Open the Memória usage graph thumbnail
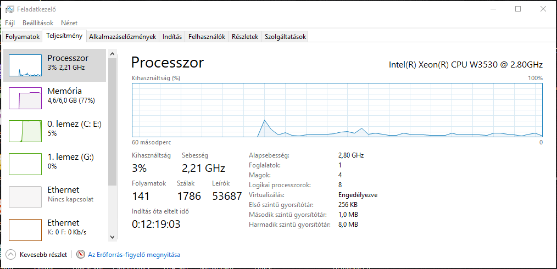The width and height of the screenshot is (557, 269). pos(25,98)
